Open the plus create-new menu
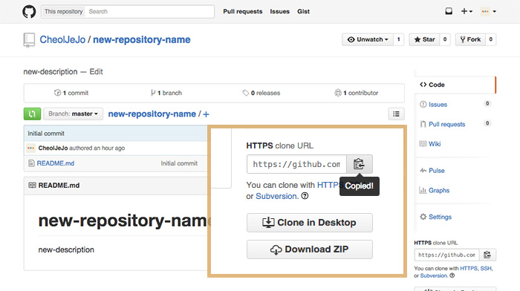This screenshot has width=520, height=291. 467,11
